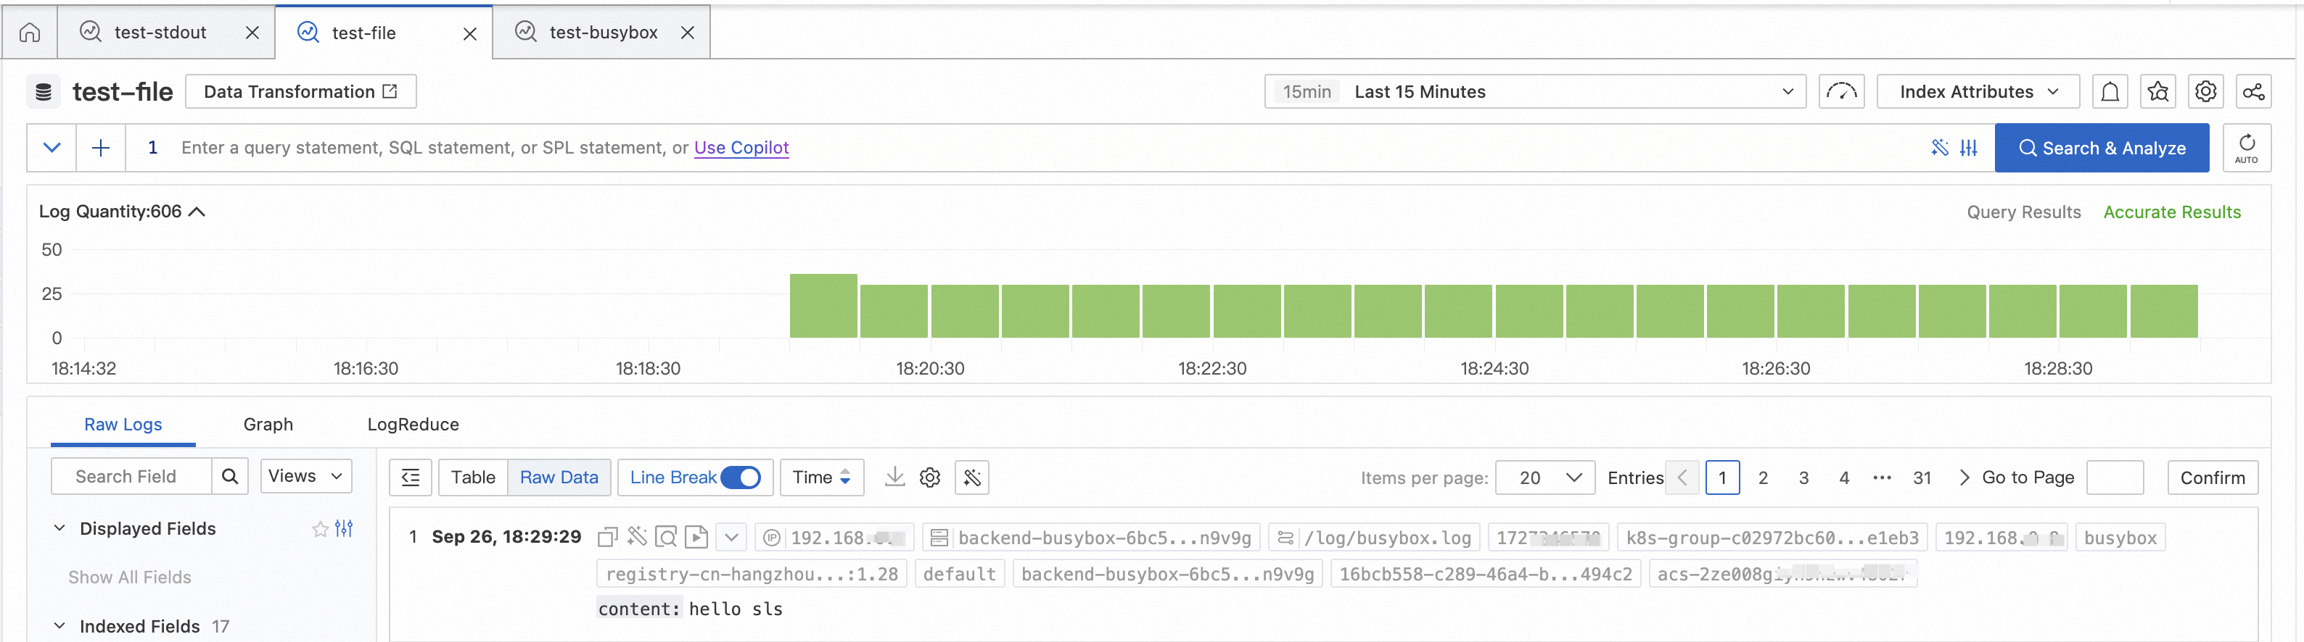Go to page 31
Screen dimensions: 2304x642
tap(1922, 478)
